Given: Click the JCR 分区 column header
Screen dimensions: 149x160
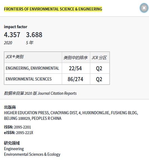Looking at the screenshot, I should (x=100, y=57).
